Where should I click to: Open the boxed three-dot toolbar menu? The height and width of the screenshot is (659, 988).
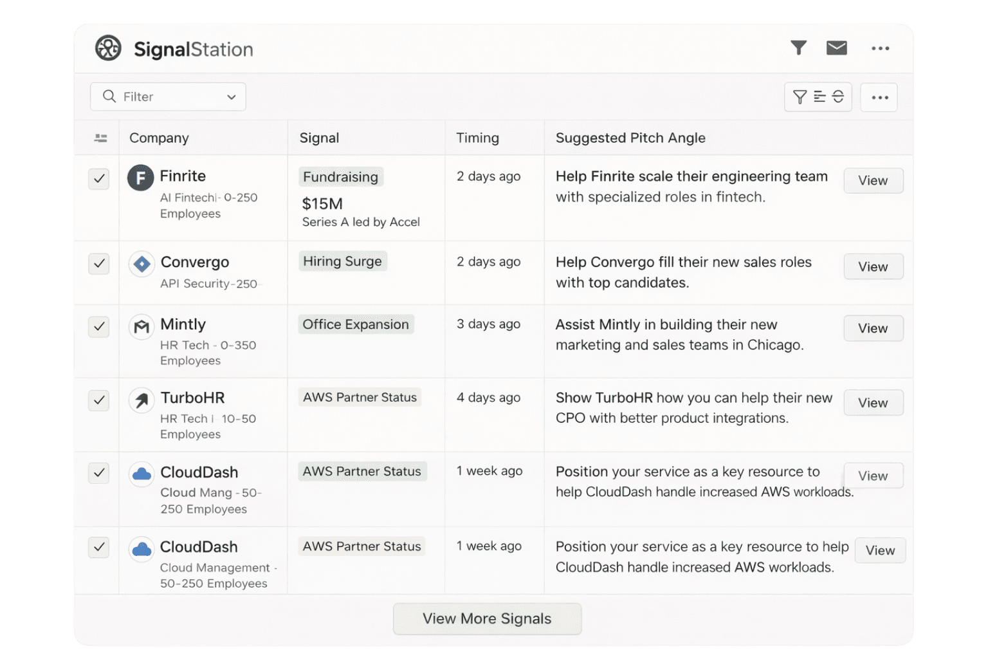(879, 97)
